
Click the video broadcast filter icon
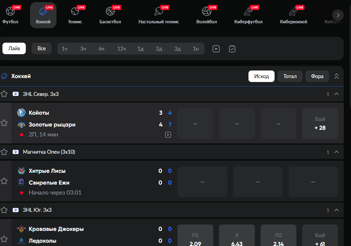click(216, 49)
